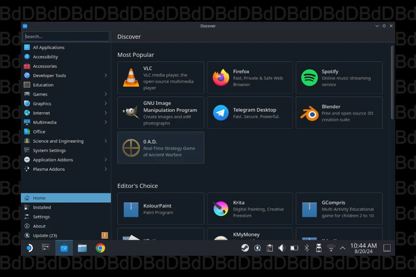Launch Google Chrome from the taskbar

point(100,248)
